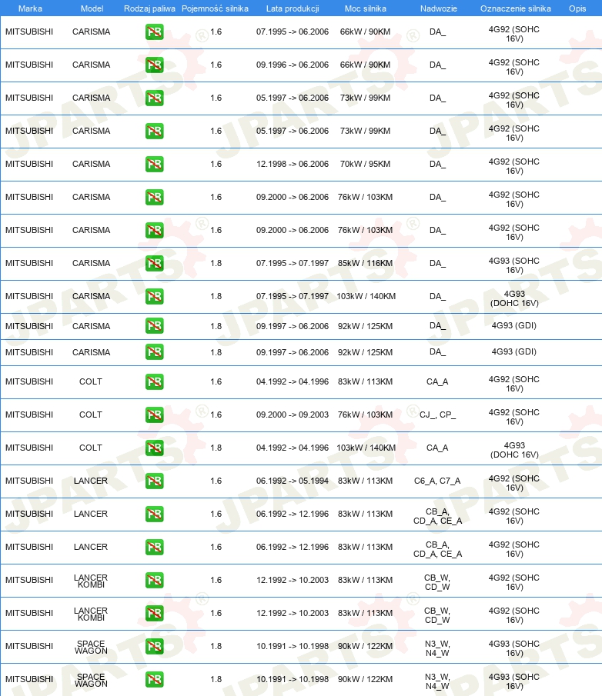
Task: Click 4G93 (DOHC 16V) in the Carisma row
Action: [x=514, y=298]
